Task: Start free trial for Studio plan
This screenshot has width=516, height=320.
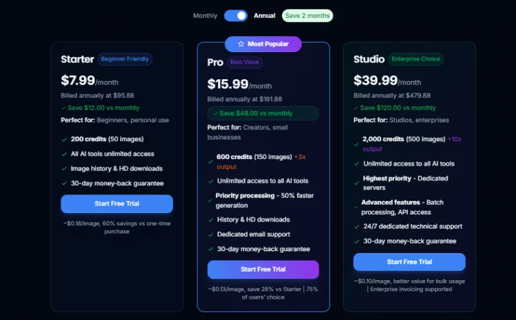Action: pos(409,262)
